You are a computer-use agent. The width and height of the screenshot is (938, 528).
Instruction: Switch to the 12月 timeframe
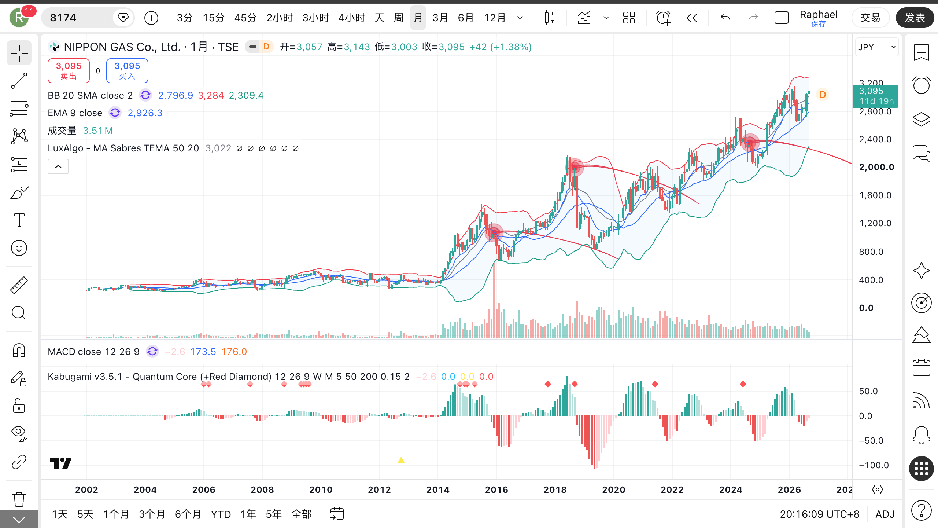pos(495,18)
